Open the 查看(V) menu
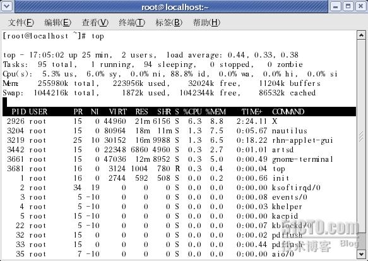This screenshot has height=261, width=368. 95,23
